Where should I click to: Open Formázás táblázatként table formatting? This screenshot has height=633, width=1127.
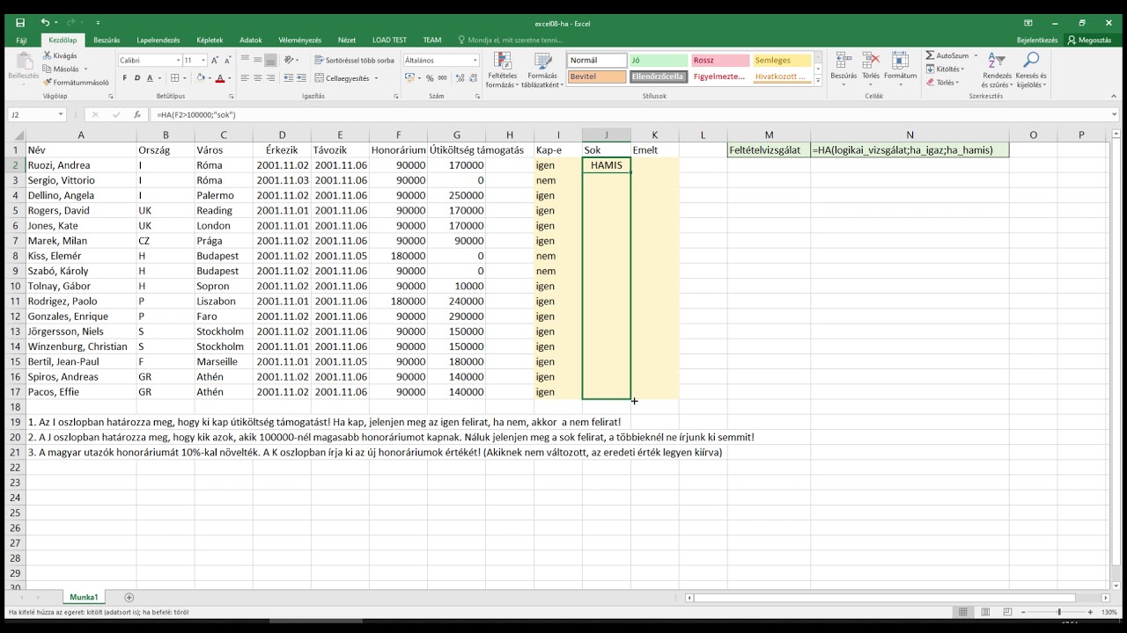click(x=541, y=70)
